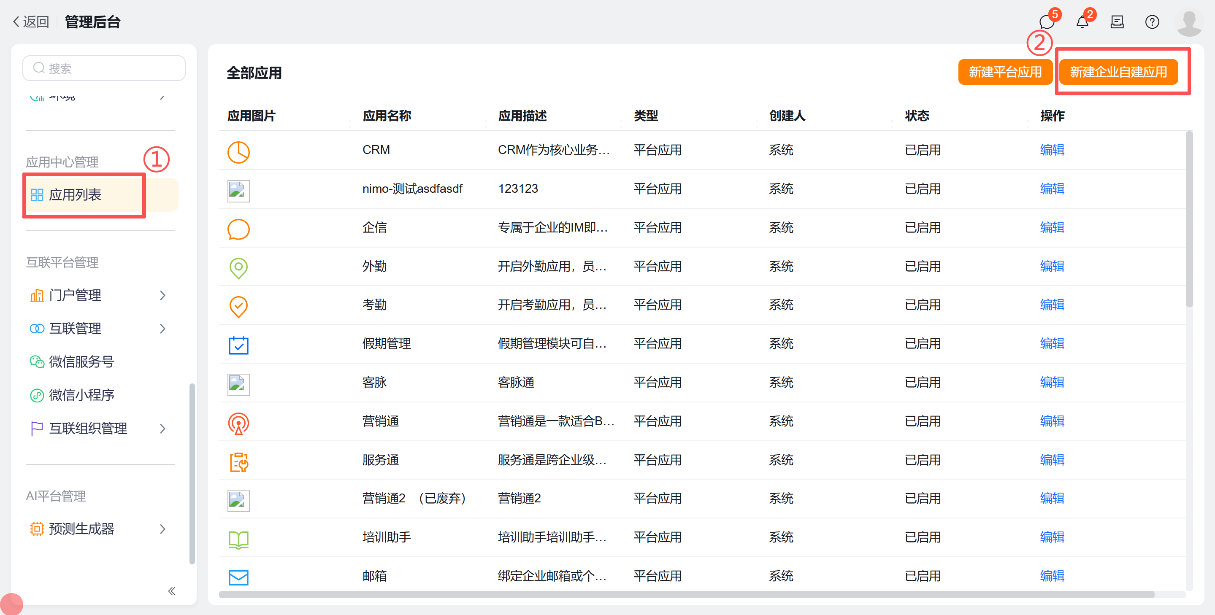Click 新建企业自建应用 button
Viewport: 1215px width, 615px height.
pyautogui.click(x=1118, y=72)
